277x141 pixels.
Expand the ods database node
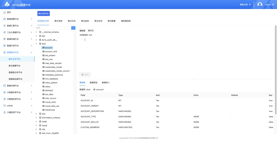click(36, 129)
